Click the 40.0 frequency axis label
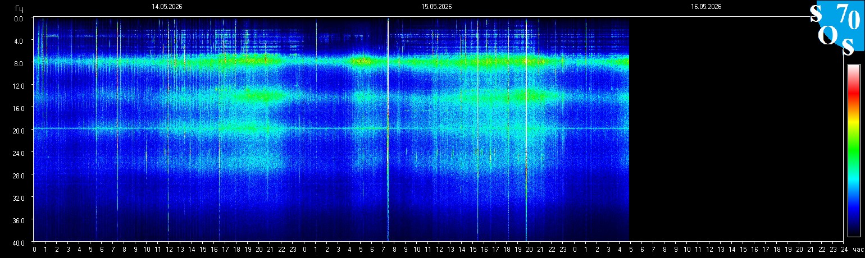 [18, 242]
